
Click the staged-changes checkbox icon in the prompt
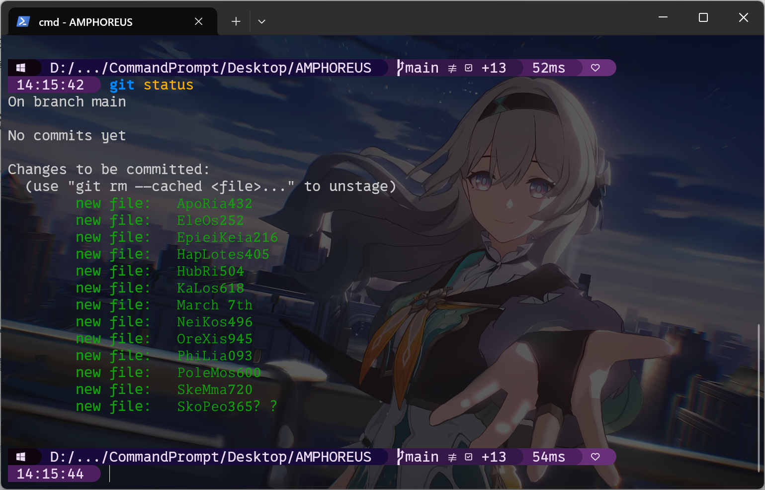coord(468,68)
